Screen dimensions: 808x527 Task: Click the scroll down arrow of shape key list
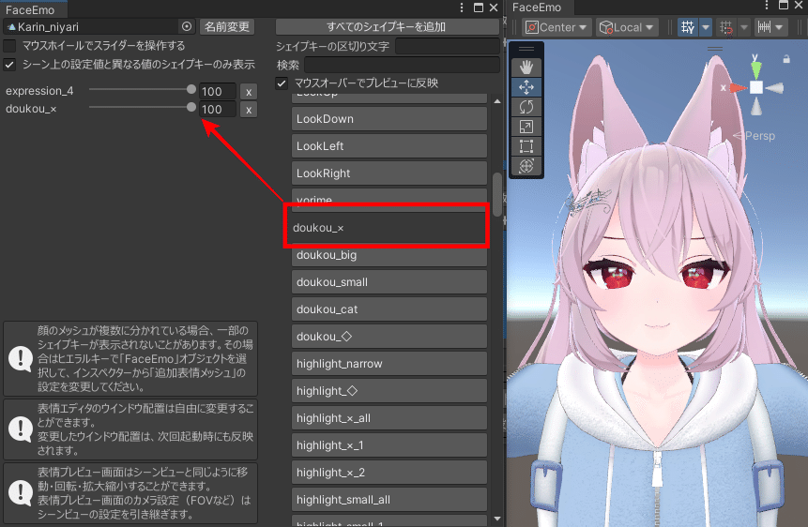coord(496,519)
